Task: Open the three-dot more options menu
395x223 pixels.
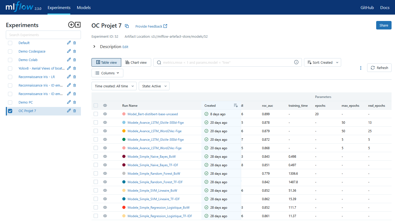Action: 361,68
